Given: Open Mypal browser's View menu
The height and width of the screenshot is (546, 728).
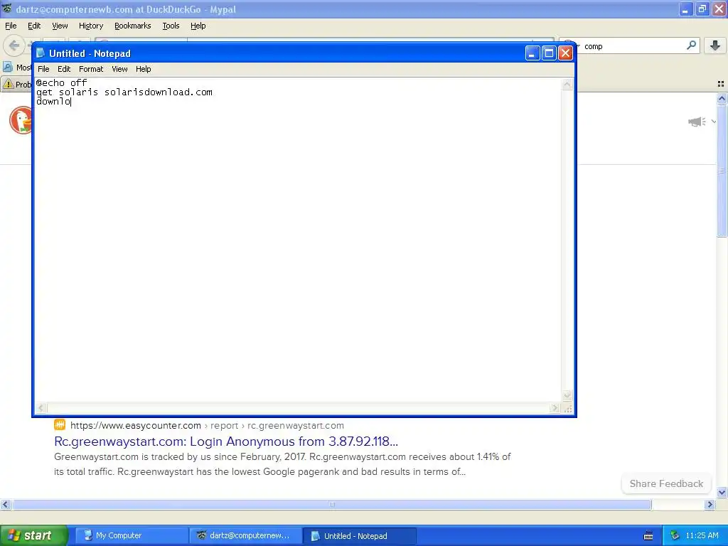Looking at the screenshot, I should (60, 26).
